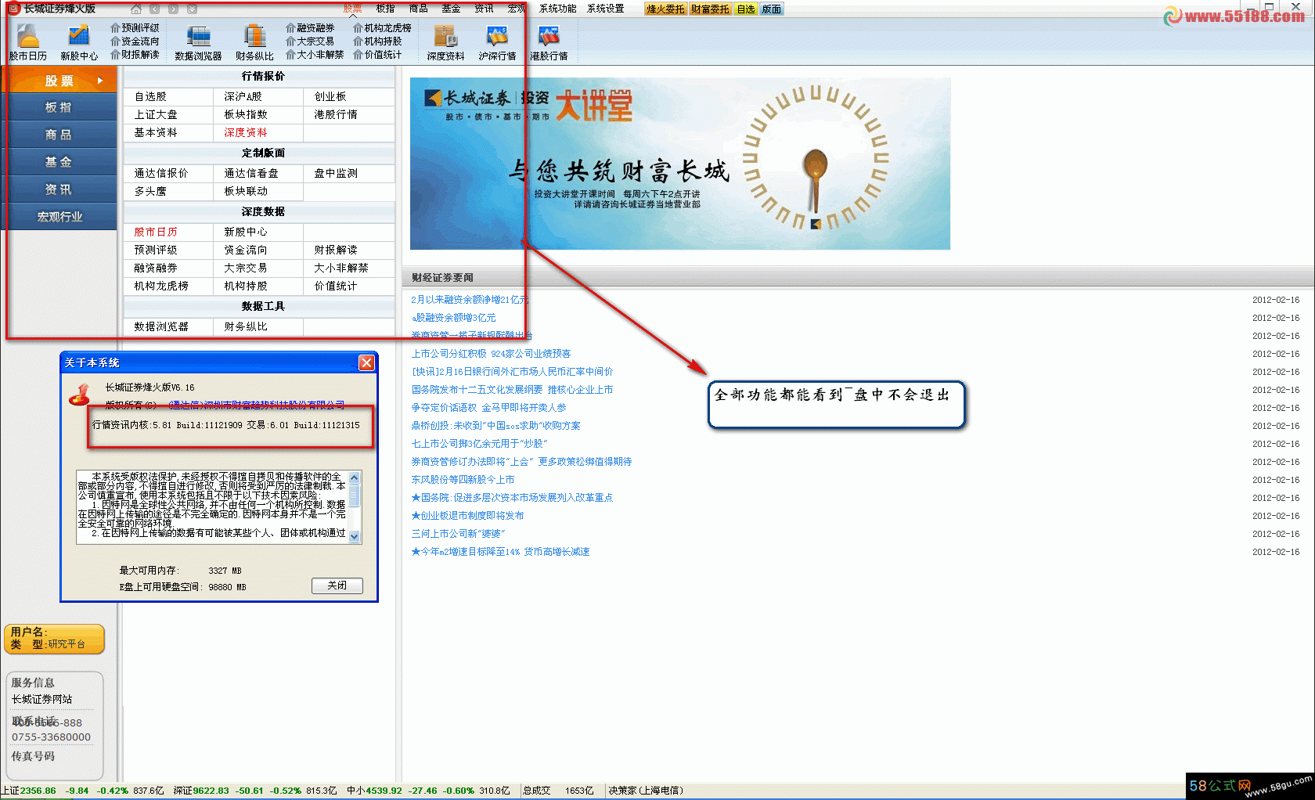
Task: Open the 长城证券网站 service link
Action: (41, 699)
